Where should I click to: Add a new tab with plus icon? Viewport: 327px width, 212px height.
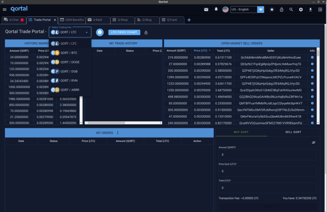point(189,20)
